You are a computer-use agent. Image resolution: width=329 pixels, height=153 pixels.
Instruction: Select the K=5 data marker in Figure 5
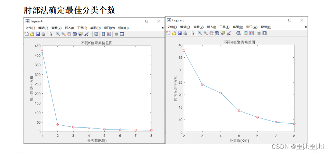click(239, 111)
